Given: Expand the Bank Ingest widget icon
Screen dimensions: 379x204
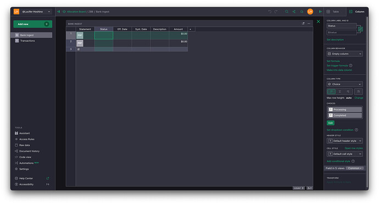Looking at the screenshot, I should point(303,24).
